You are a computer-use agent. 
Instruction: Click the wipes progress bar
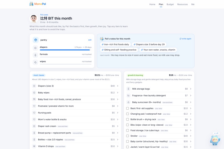(66, 64)
